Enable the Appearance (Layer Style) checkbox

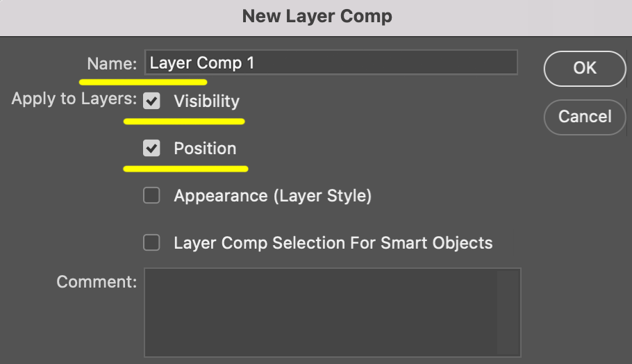point(151,196)
